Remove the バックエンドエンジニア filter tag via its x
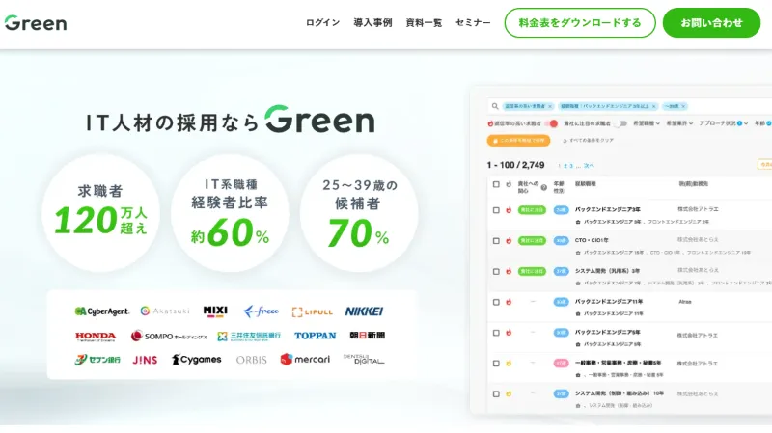This screenshot has height=433, width=772. [x=654, y=106]
